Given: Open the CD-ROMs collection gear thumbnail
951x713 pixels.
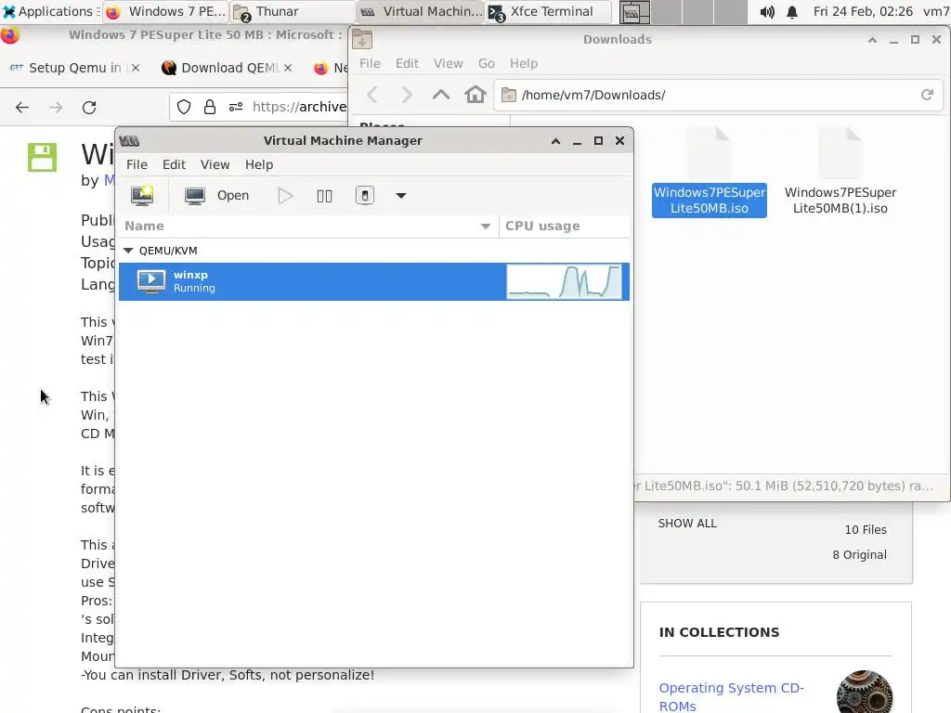Looking at the screenshot, I should click(865, 692).
